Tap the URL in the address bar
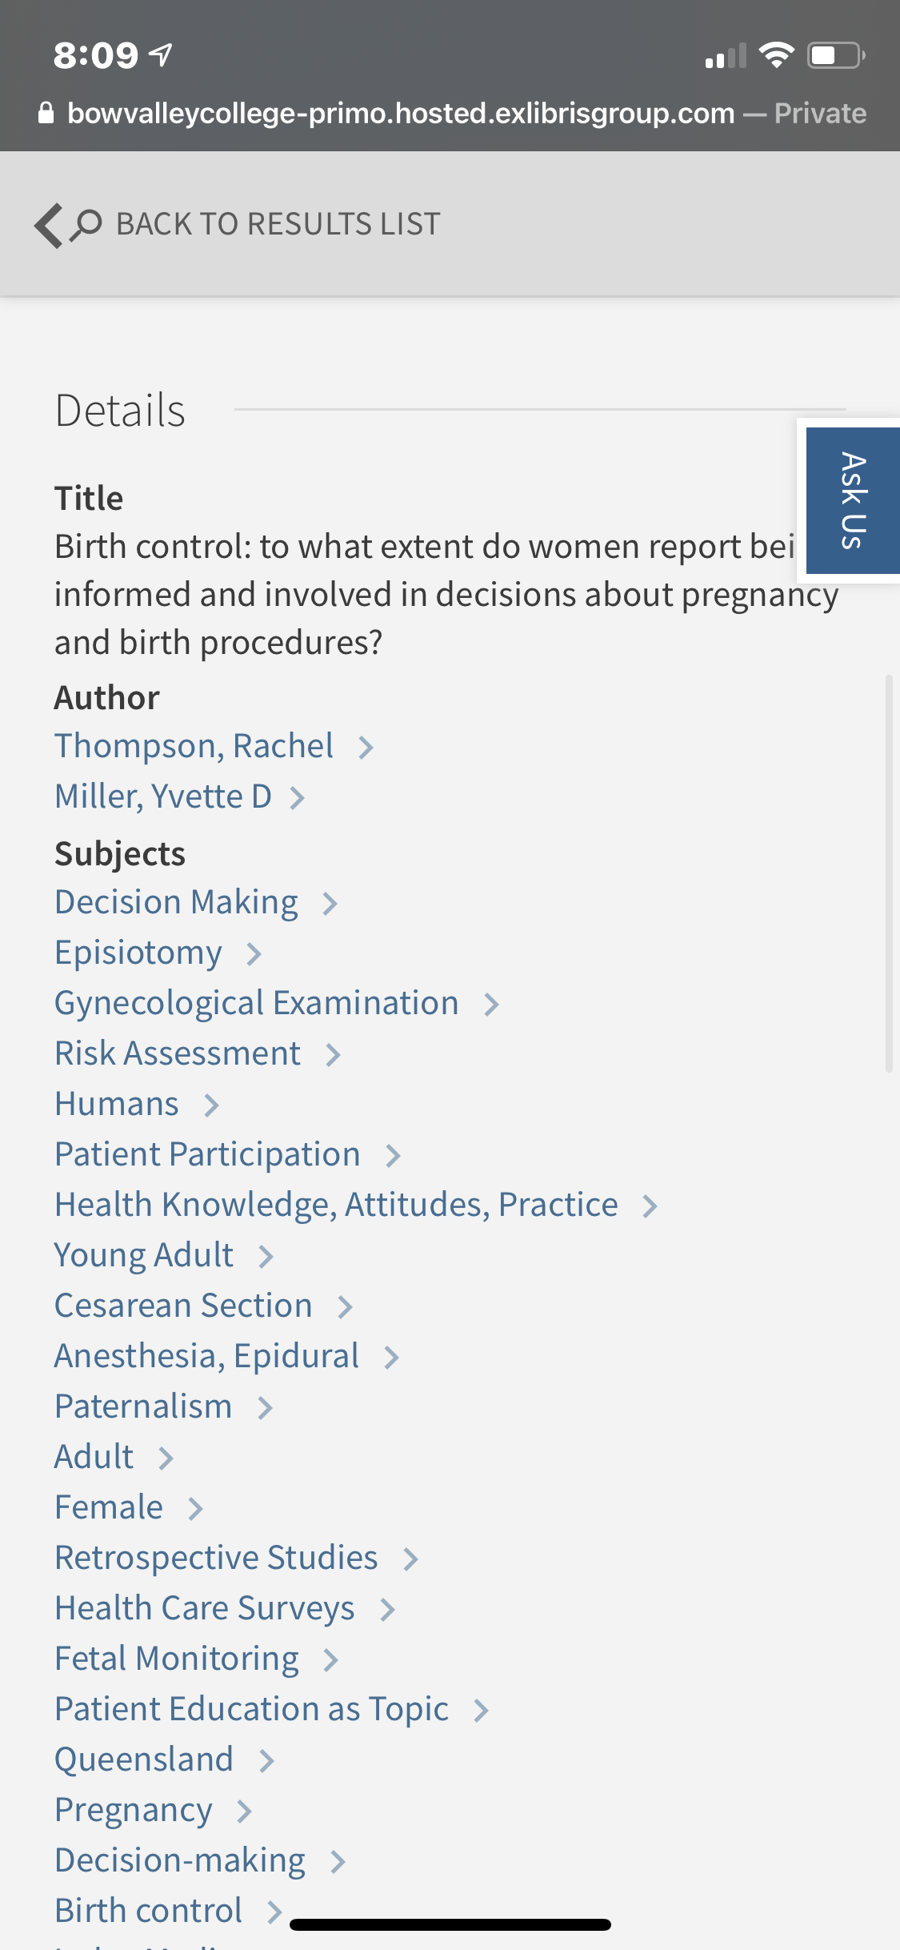 tap(401, 113)
